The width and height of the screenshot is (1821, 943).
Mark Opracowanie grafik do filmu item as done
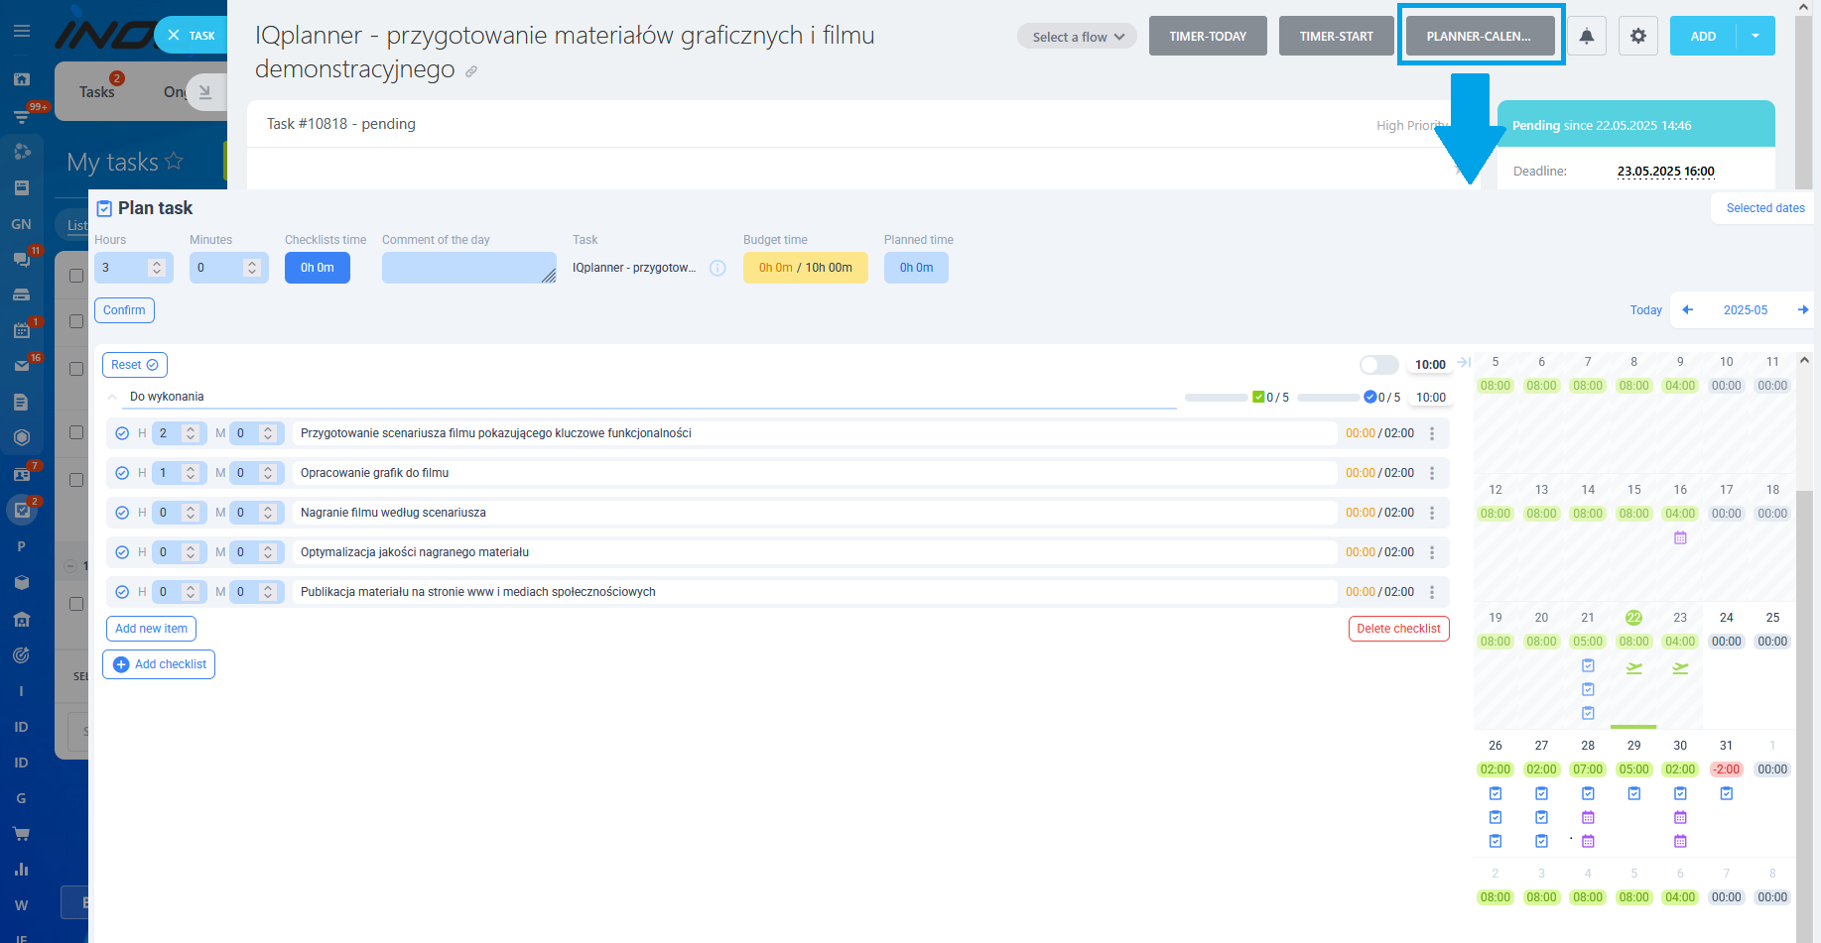pyautogui.click(x=122, y=473)
